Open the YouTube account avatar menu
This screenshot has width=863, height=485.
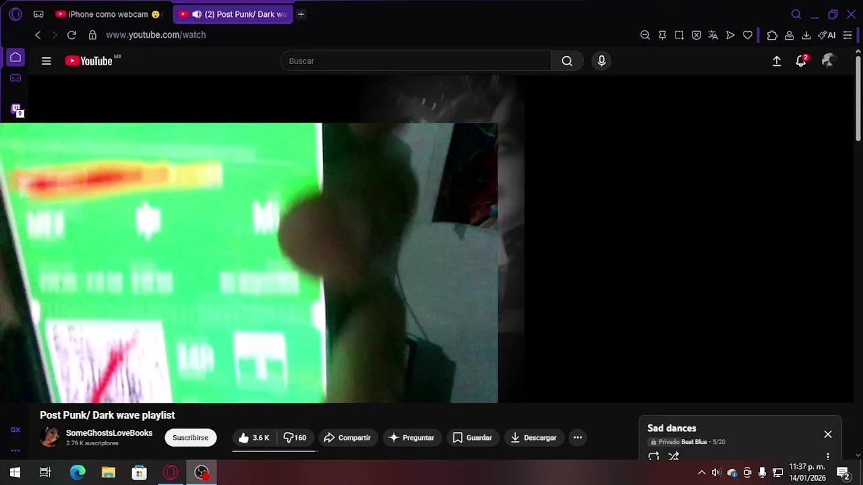tap(829, 61)
